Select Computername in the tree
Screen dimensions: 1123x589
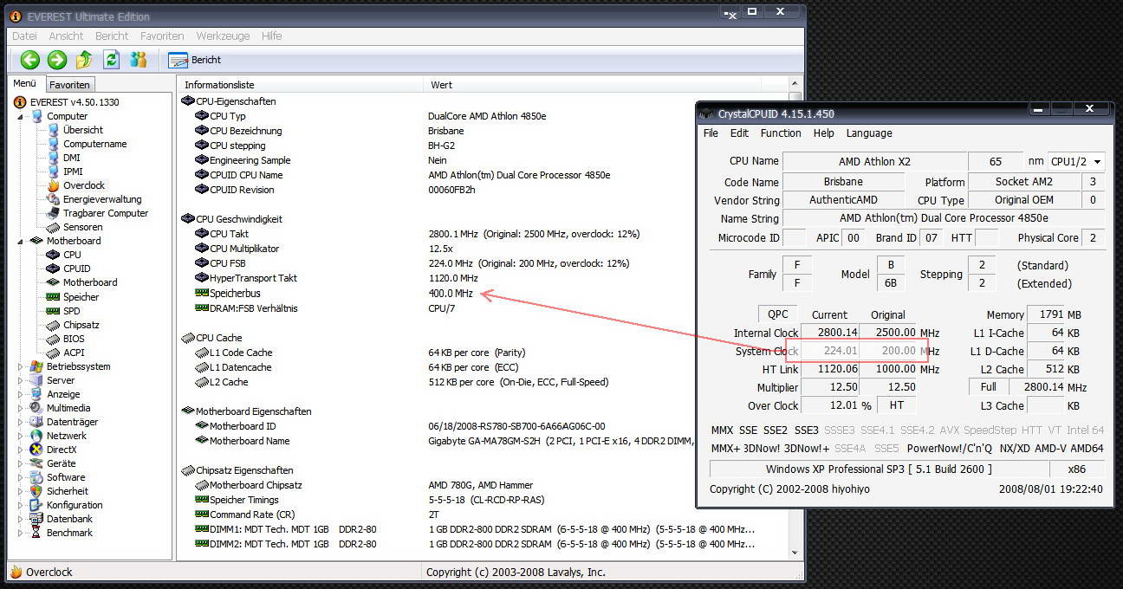[95, 144]
